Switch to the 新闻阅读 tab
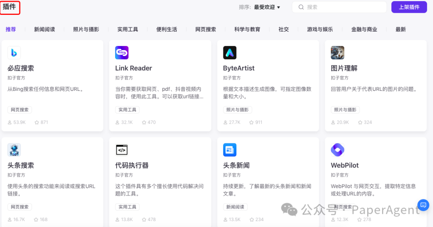The image size is (433, 227). coord(45,30)
